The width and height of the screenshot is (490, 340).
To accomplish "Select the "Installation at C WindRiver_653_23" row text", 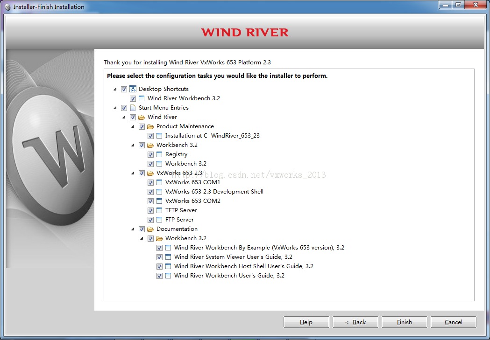I will (x=213, y=136).
